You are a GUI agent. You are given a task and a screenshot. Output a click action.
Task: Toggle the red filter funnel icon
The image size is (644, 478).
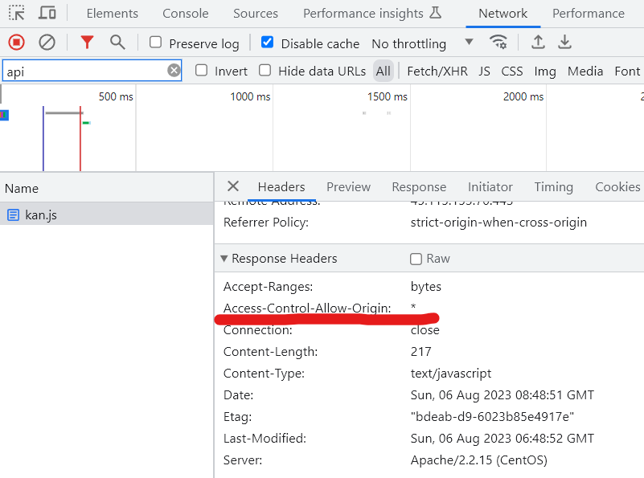point(87,43)
